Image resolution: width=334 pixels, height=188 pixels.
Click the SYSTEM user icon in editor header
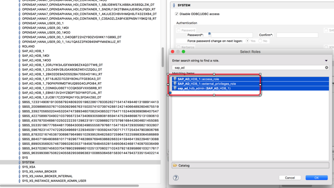tap(174, 5)
